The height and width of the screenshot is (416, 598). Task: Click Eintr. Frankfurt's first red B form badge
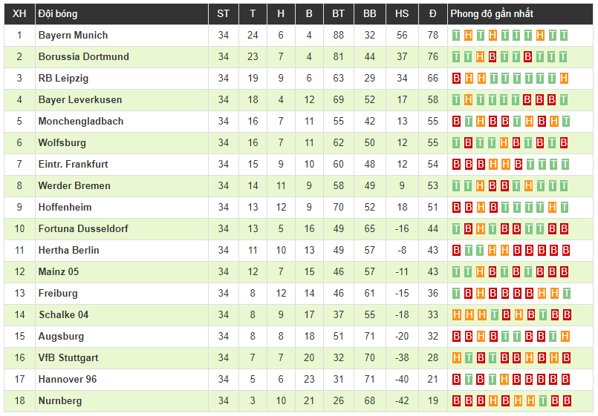pos(457,165)
